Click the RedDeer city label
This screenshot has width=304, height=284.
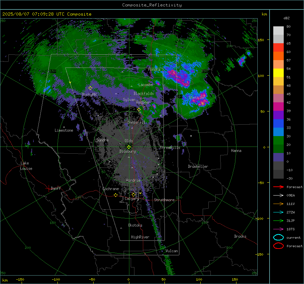click(143, 102)
